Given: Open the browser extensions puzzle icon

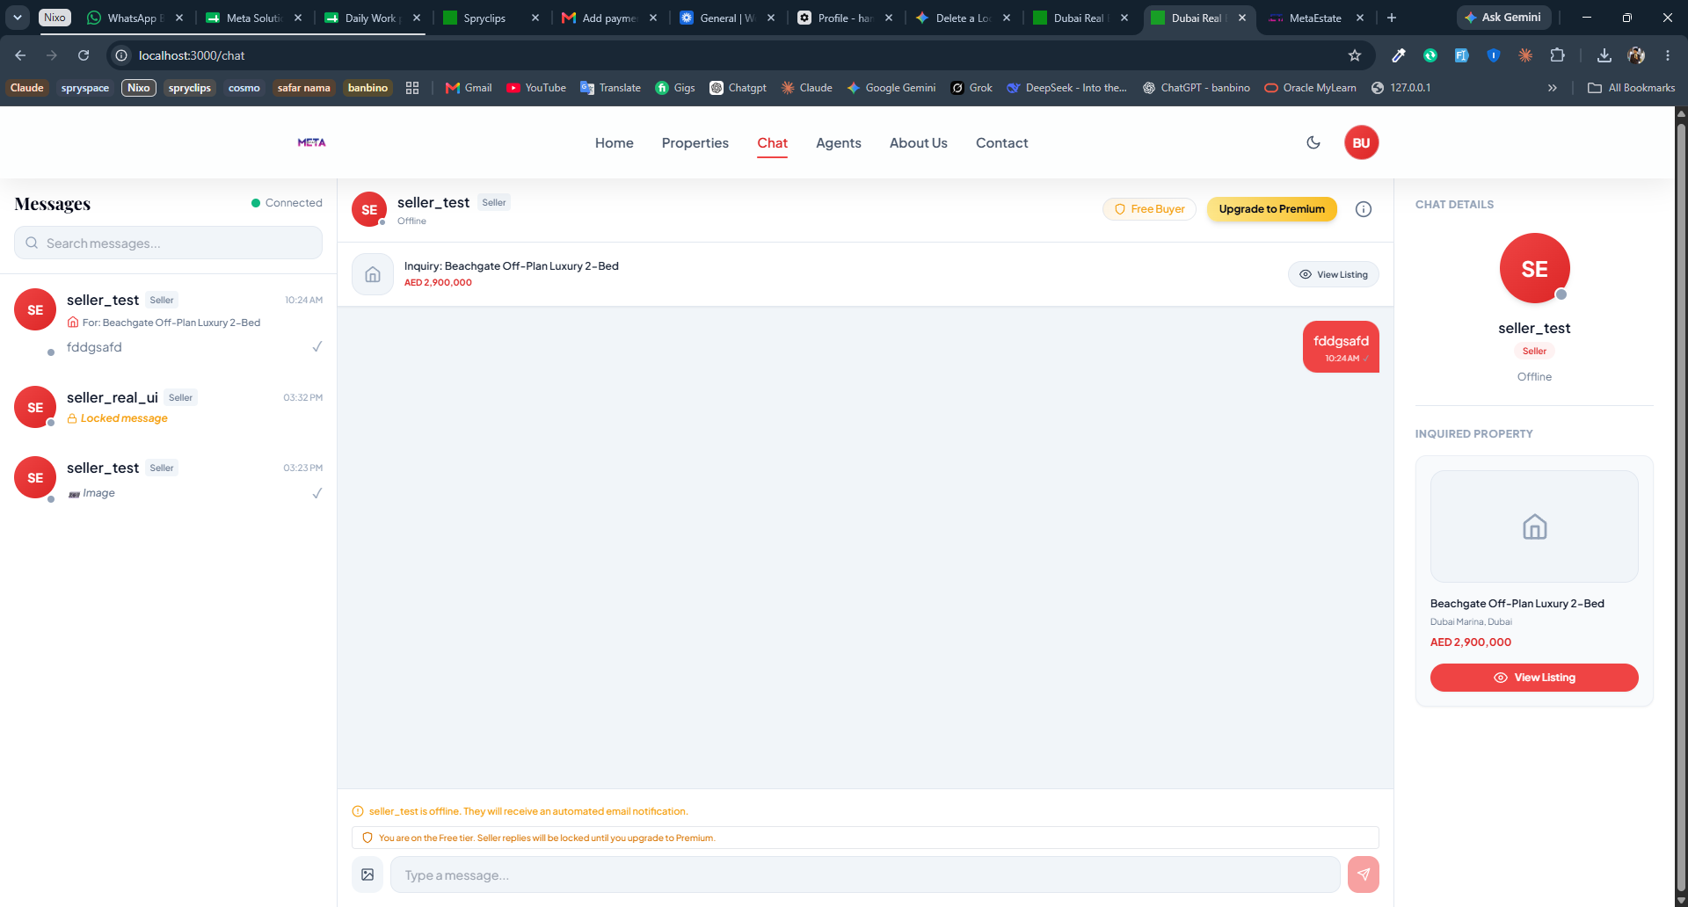Looking at the screenshot, I should pos(1557,55).
